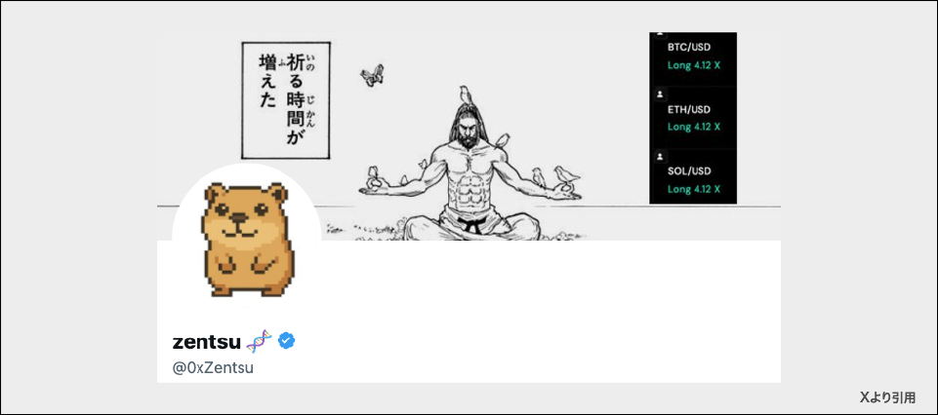The height and width of the screenshot is (415, 938).
Task: Select the BTC/USD pair label
Action: coord(689,48)
